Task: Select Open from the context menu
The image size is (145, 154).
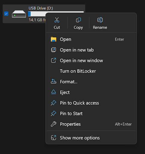Action: click(91, 39)
